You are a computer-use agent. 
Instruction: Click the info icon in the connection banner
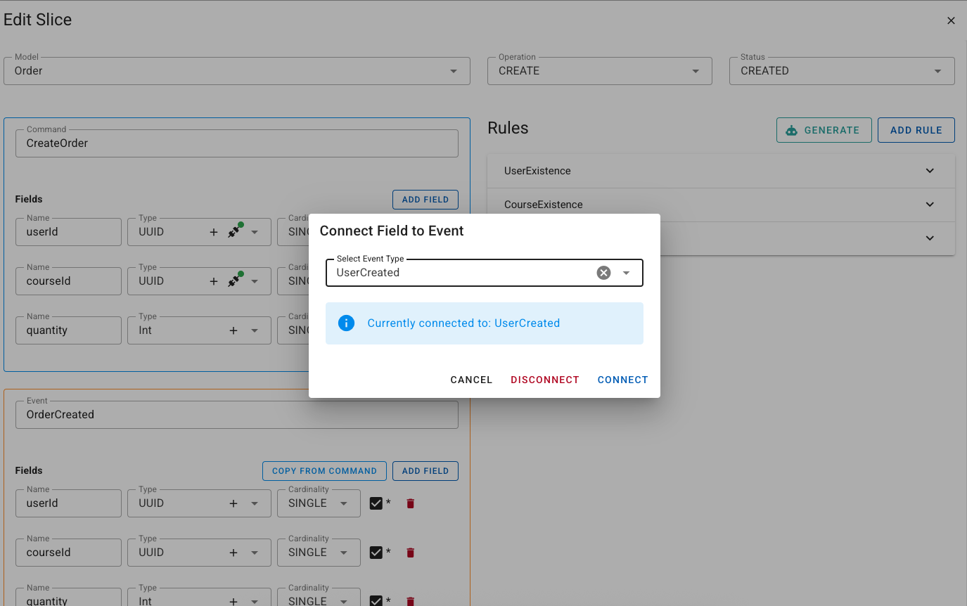click(346, 323)
